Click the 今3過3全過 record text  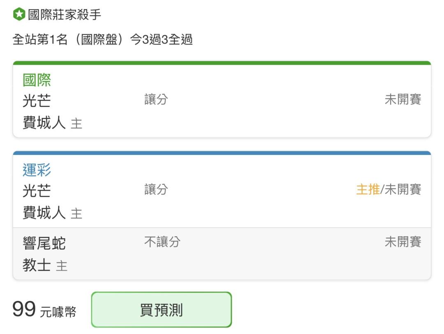coord(162,39)
